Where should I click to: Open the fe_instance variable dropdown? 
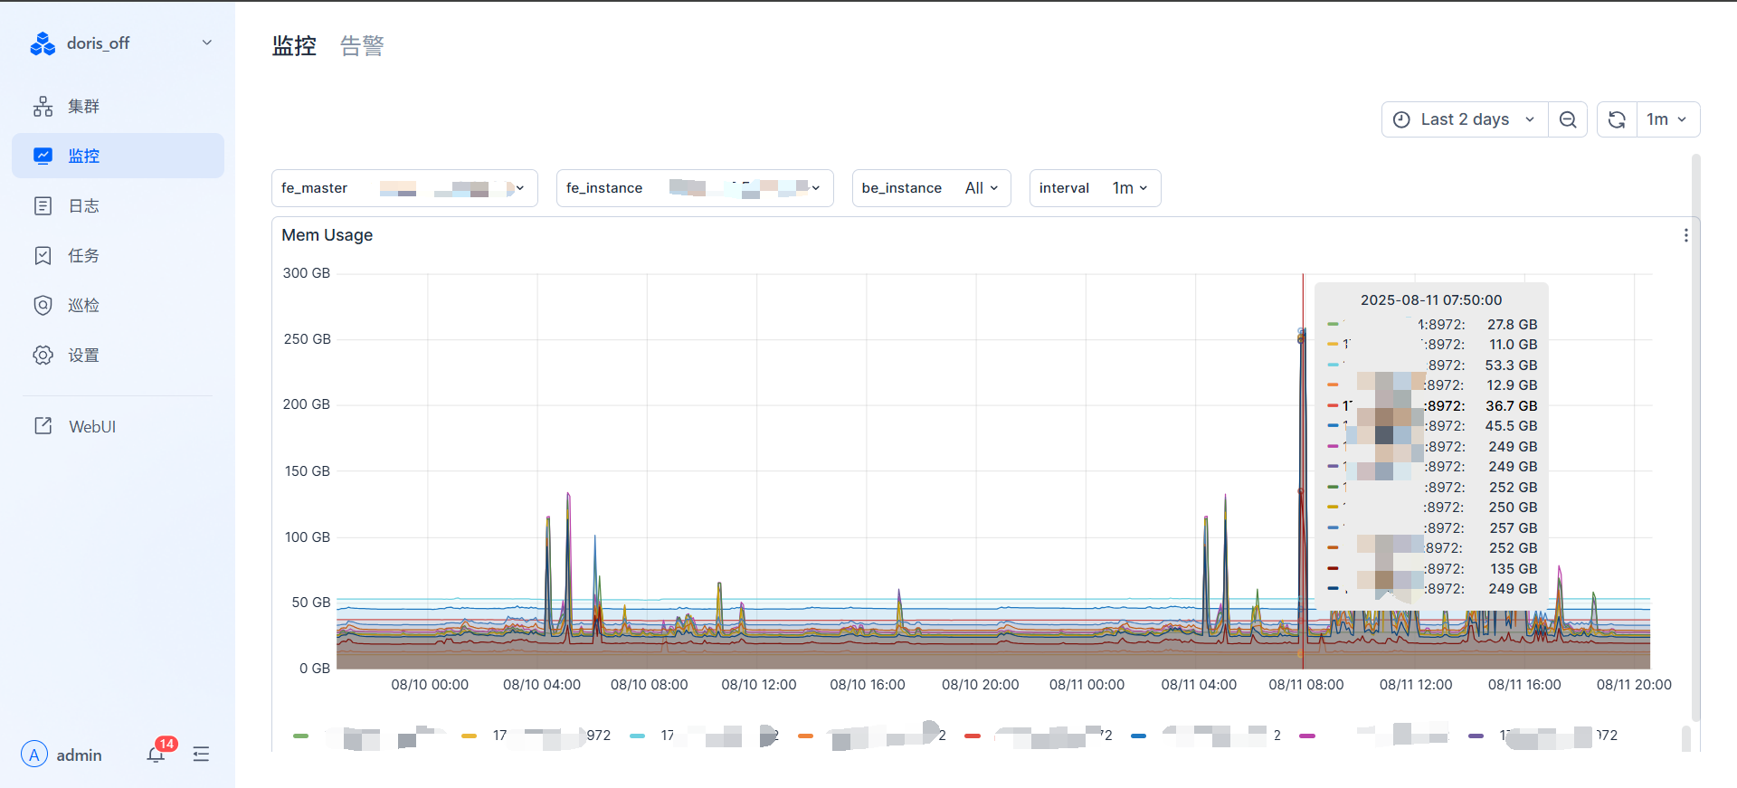pos(695,188)
